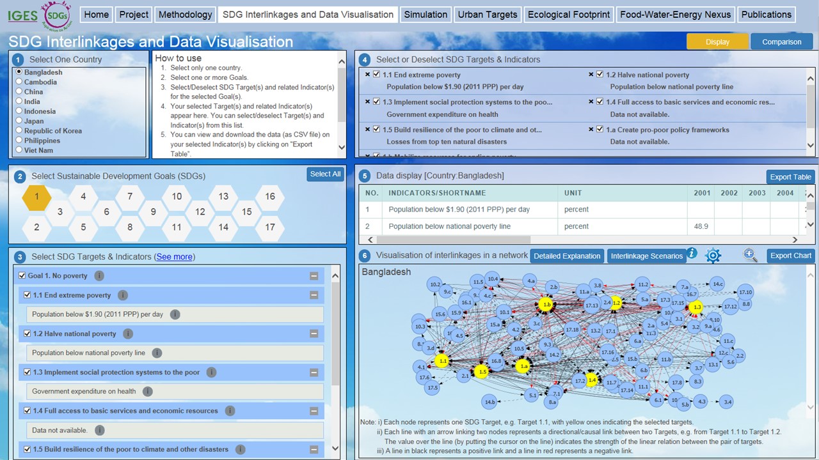Collapse the 1.2 Halve national poverty row
This screenshot has width=819, height=460.
click(x=314, y=334)
